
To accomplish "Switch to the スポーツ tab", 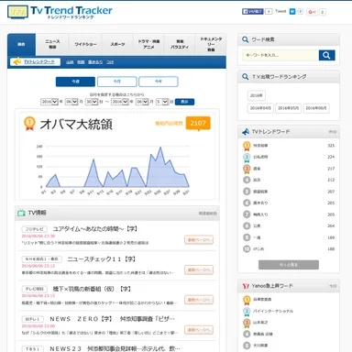I will point(117,44).
